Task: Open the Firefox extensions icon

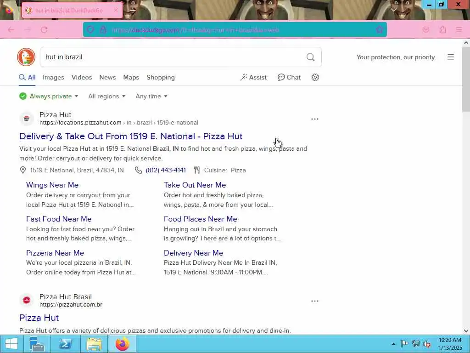Action: coord(442,30)
